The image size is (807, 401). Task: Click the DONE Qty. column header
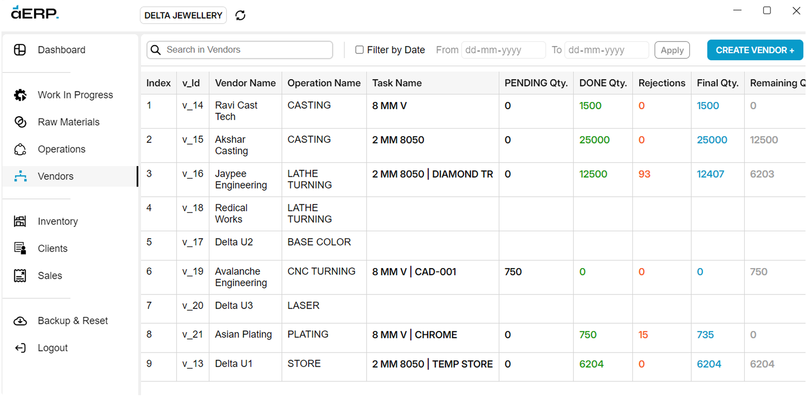point(603,83)
